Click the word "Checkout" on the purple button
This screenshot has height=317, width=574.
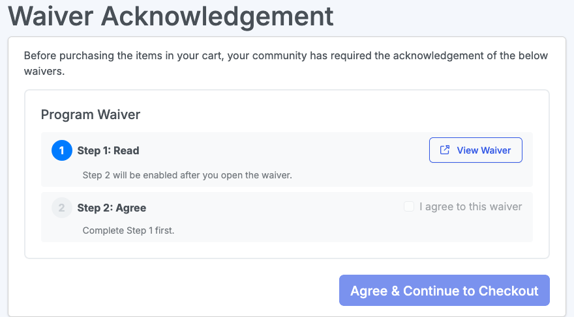pos(509,291)
